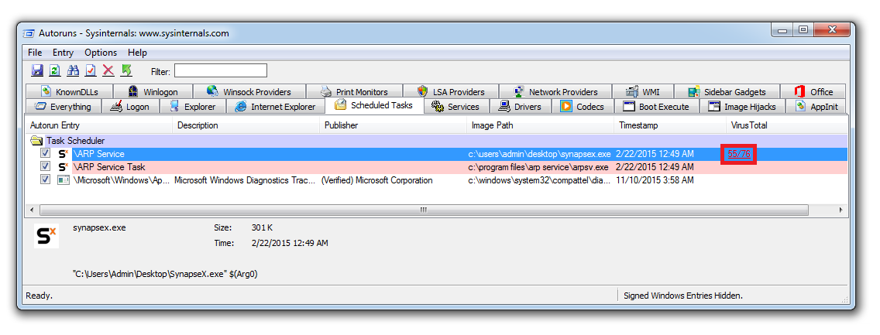Switch to the Drivers tab
This screenshot has width=880, height=335.
point(521,107)
